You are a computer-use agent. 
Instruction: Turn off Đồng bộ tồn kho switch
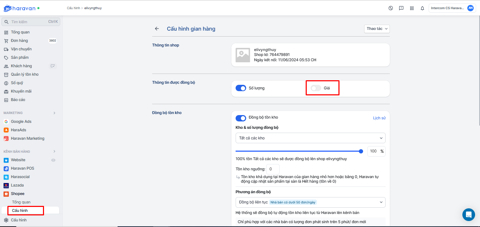click(x=241, y=118)
